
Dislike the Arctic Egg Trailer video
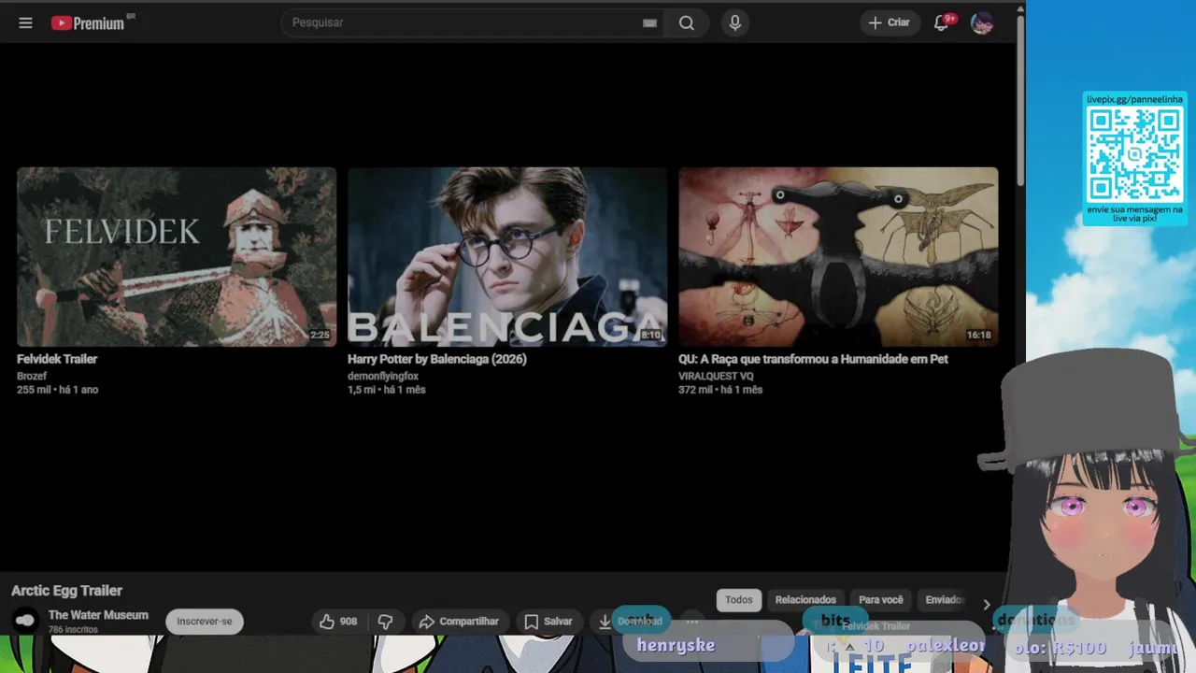pos(385,622)
